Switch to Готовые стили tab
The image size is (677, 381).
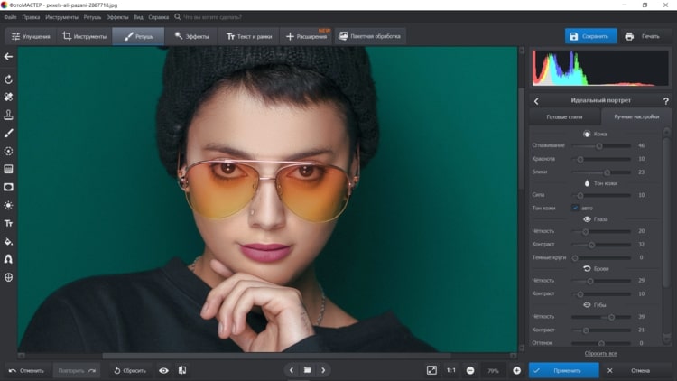point(565,117)
